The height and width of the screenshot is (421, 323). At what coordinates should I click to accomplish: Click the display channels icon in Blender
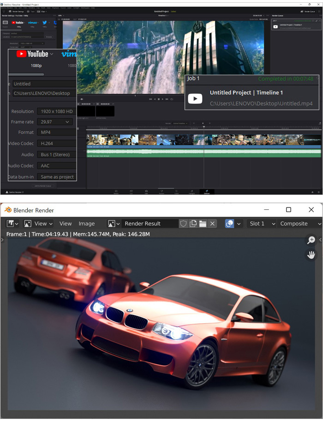click(x=229, y=223)
